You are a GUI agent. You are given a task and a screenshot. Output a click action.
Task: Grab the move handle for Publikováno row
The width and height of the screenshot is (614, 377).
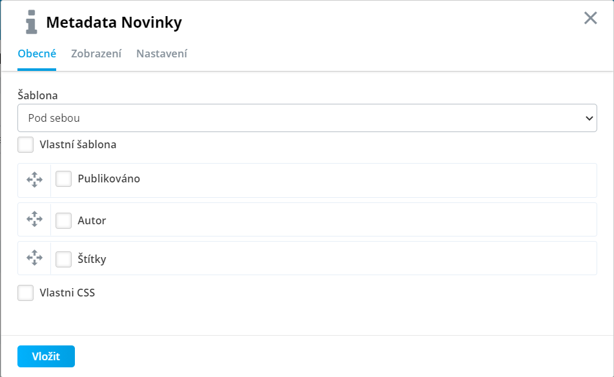[x=34, y=180]
